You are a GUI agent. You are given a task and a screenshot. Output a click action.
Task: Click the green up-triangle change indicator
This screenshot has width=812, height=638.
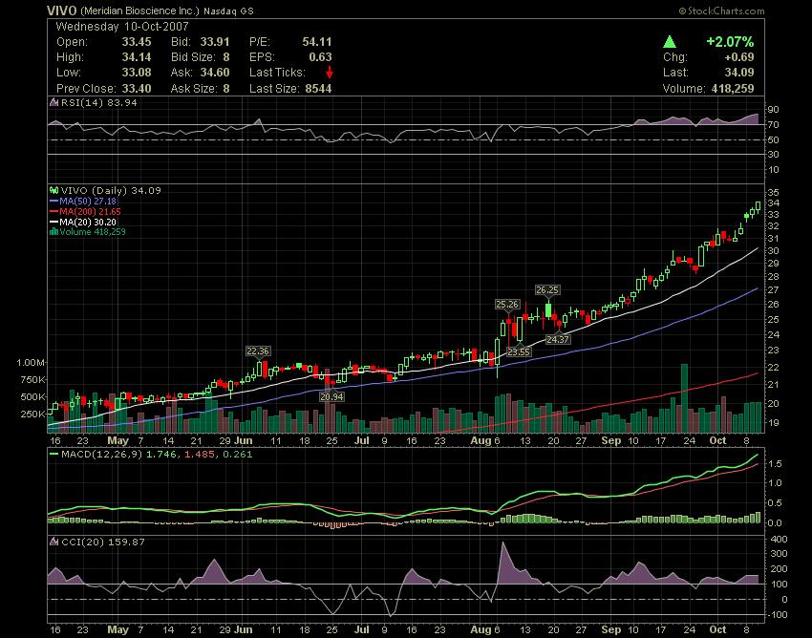pyautogui.click(x=670, y=41)
